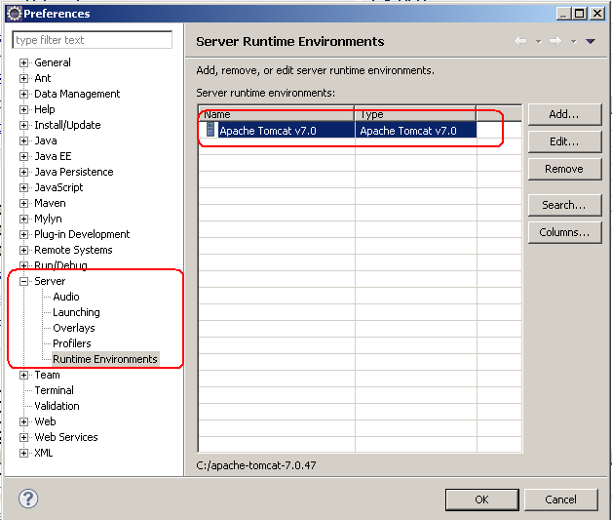The width and height of the screenshot is (612, 520).
Task: Click the Search... button
Action: pyautogui.click(x=564, y=205)
